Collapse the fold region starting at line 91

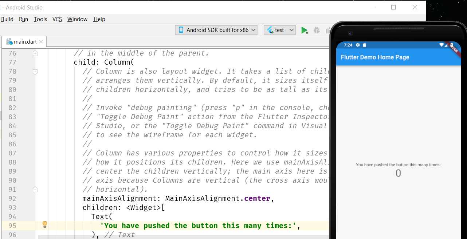[x=35, y=189]
